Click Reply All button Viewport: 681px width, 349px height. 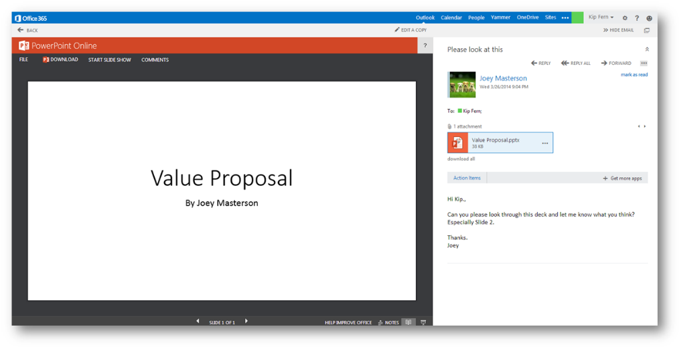[x=576, y=63]
